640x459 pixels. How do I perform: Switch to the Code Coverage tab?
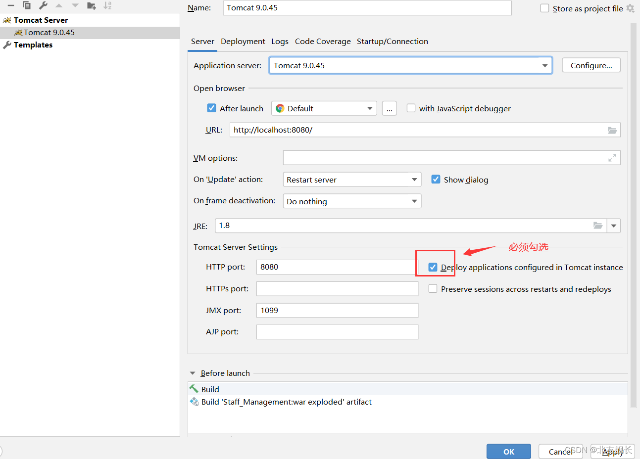coord(323,42)
